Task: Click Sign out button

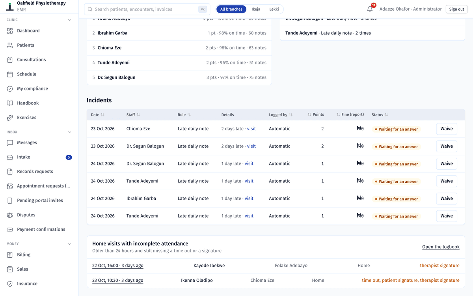Action: tap(456, 9)
